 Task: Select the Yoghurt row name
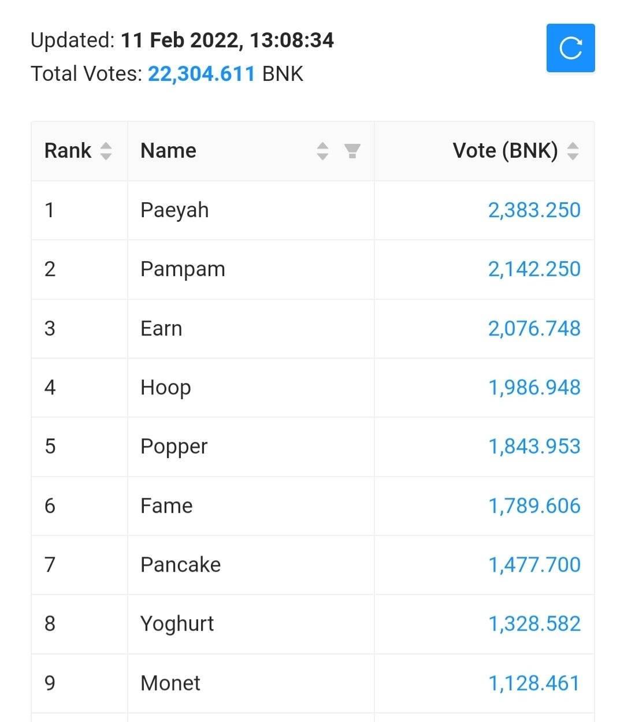pos(177,624)
